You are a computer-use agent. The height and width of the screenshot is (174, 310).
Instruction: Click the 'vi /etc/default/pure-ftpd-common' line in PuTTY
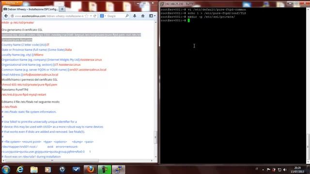click(x=203, y=10)
